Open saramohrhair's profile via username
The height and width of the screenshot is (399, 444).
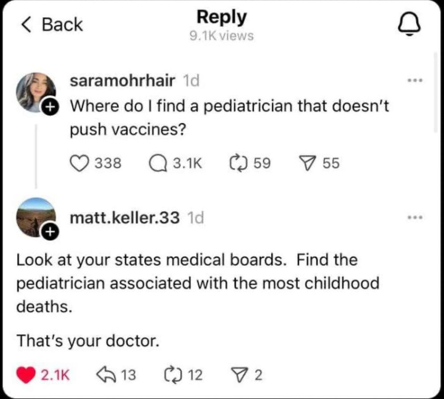[x=123, y=81]
